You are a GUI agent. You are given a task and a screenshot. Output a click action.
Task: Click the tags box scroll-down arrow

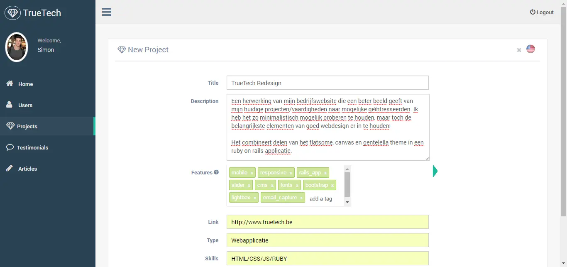click(347, 202)
